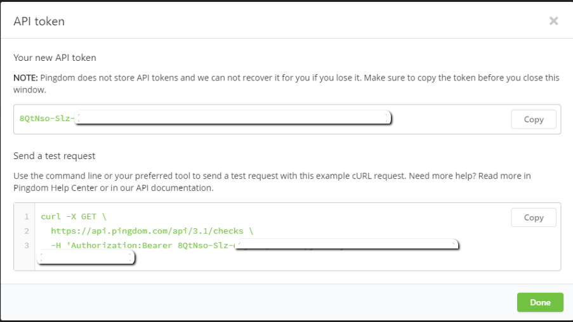Click the wrapped fourth line of code
Viewport: 573px width, 322px height.
86,258
